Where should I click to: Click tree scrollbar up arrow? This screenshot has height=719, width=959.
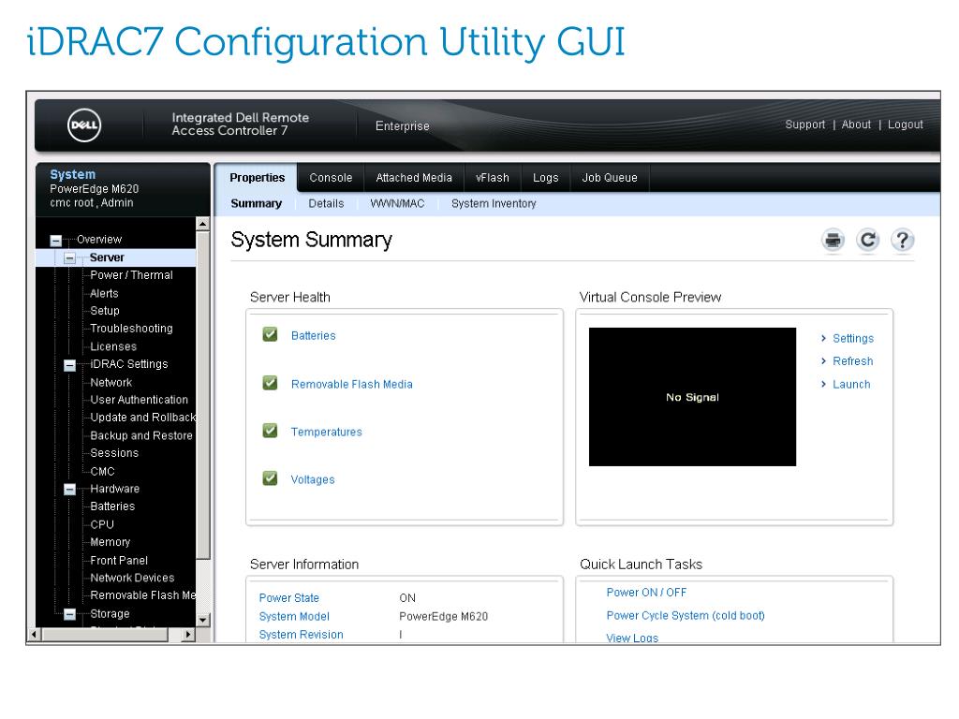tap(203, 225)
